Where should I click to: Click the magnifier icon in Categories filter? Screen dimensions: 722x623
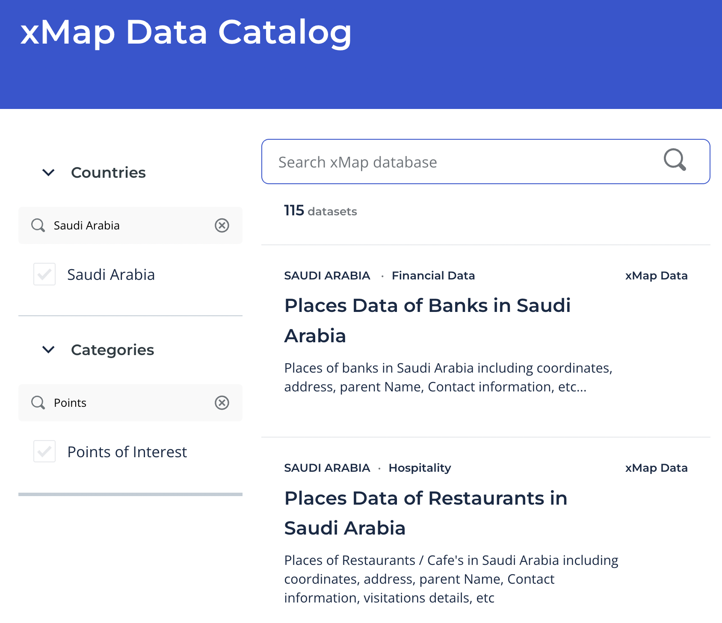point(38,403)
